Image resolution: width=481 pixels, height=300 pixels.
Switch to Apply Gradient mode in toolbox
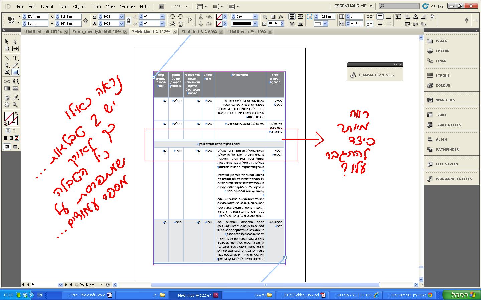point(11,138)
